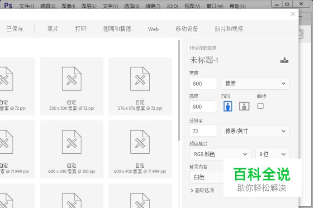Viewport: 313px width, 208px height.
Task: Minimize the Photoshop window
Action: [277, 4]
